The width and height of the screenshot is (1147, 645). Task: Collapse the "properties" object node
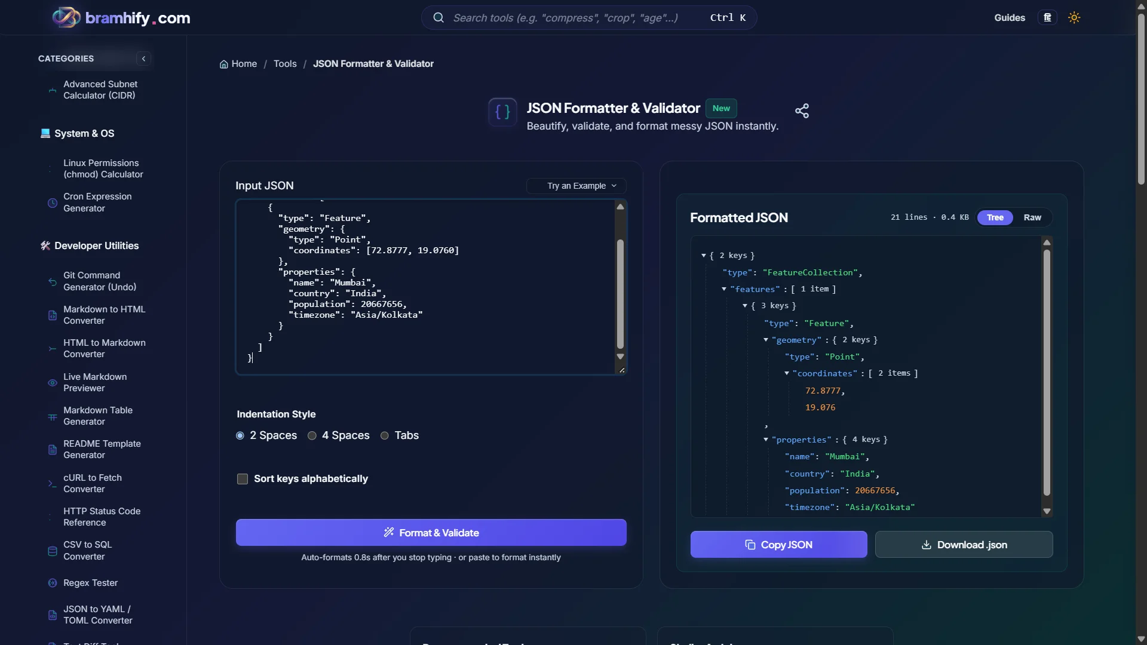[x=766, y=440]
